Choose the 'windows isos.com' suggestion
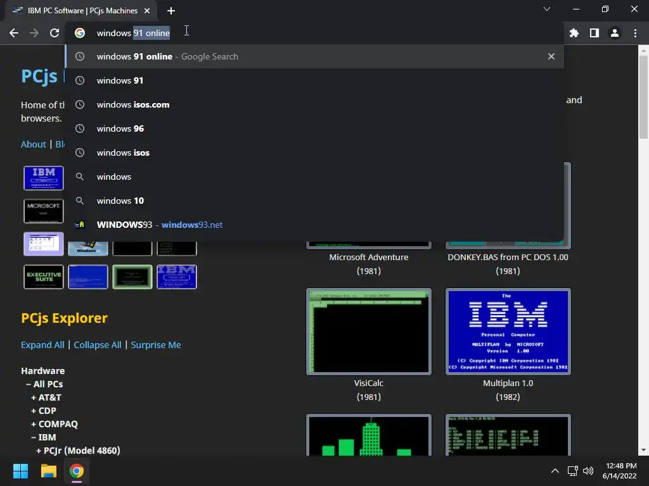649x486 pixels. click(314, 104)
